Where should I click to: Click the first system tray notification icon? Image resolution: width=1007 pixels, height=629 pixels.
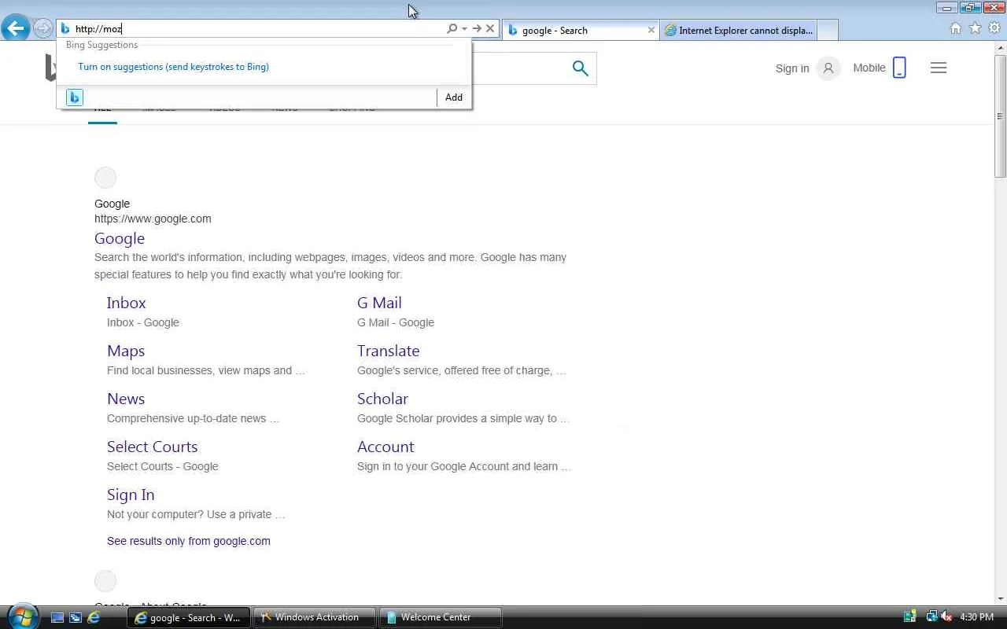[910, 617]
